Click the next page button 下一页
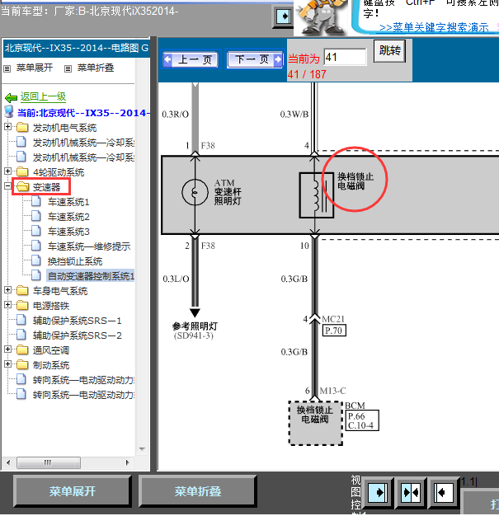Viewport: 499px width, 516px height. [x=255, y=59]
